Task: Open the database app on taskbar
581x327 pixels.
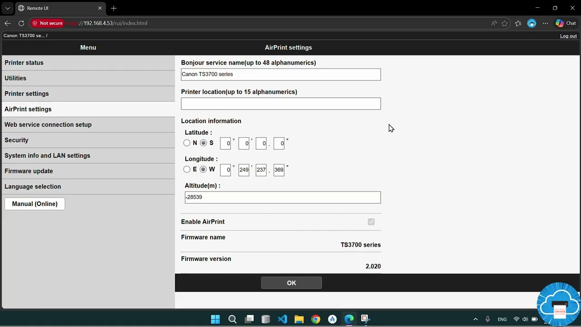Action: tap(266, 319)
